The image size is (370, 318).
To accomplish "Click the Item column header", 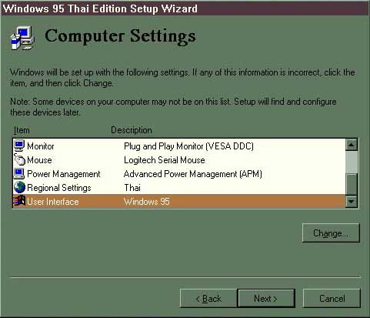I will (22, 130).
